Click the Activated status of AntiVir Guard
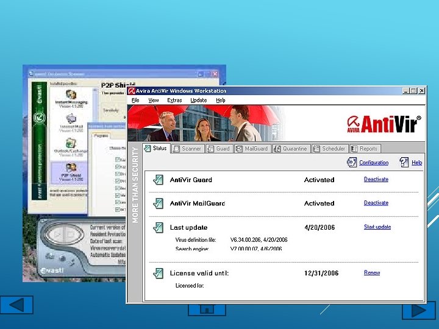Image resolution: width=439 pixels, height=329 pixels. [x=319, y=180]
